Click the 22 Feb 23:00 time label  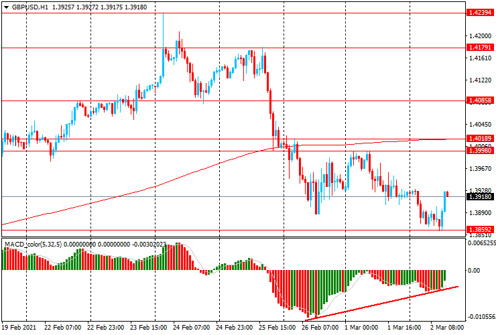click(105, 327)
